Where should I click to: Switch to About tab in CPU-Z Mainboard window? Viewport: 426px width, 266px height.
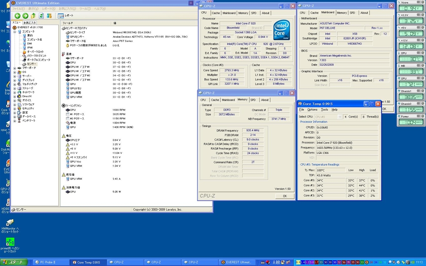click(364, 13)
